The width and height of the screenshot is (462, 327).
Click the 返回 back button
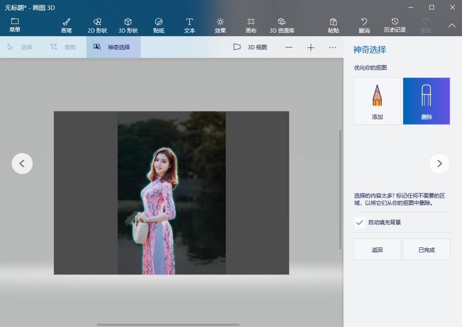[x=377, y=250]
